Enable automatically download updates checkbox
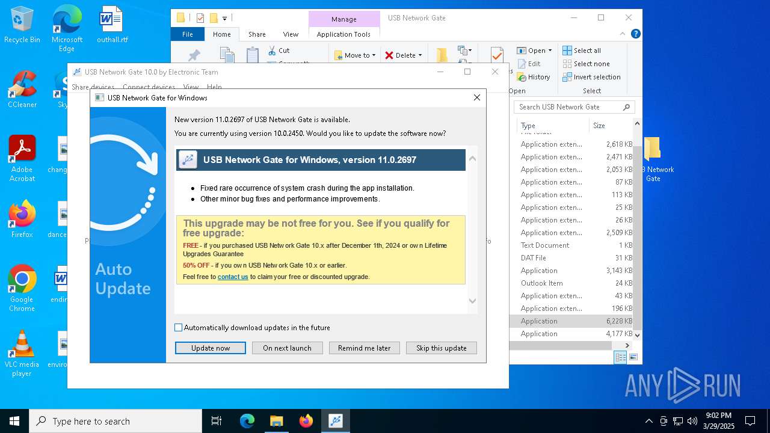This screenshot has width=770, height=433. click(x=178, y=328)
